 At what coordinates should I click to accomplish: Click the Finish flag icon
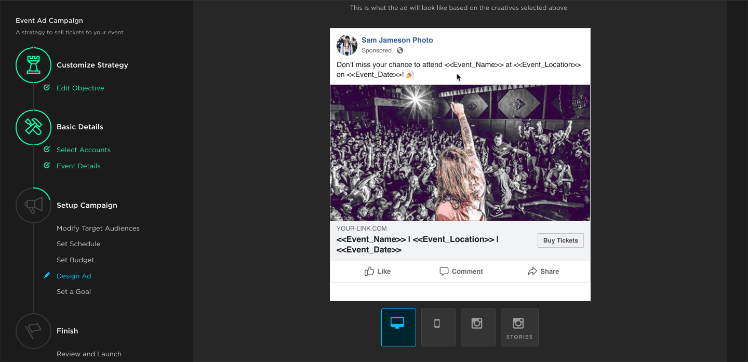pos(33,331)
